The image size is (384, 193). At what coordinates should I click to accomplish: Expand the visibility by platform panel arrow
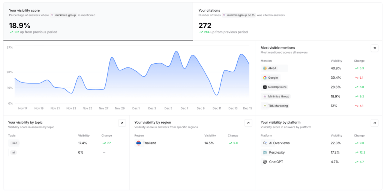point(374,123)
